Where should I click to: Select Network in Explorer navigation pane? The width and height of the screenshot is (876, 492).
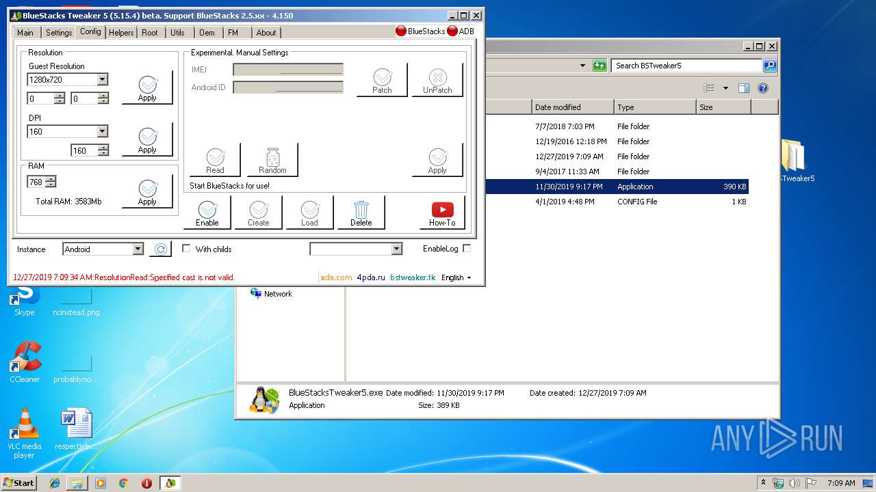coord(272,294)
